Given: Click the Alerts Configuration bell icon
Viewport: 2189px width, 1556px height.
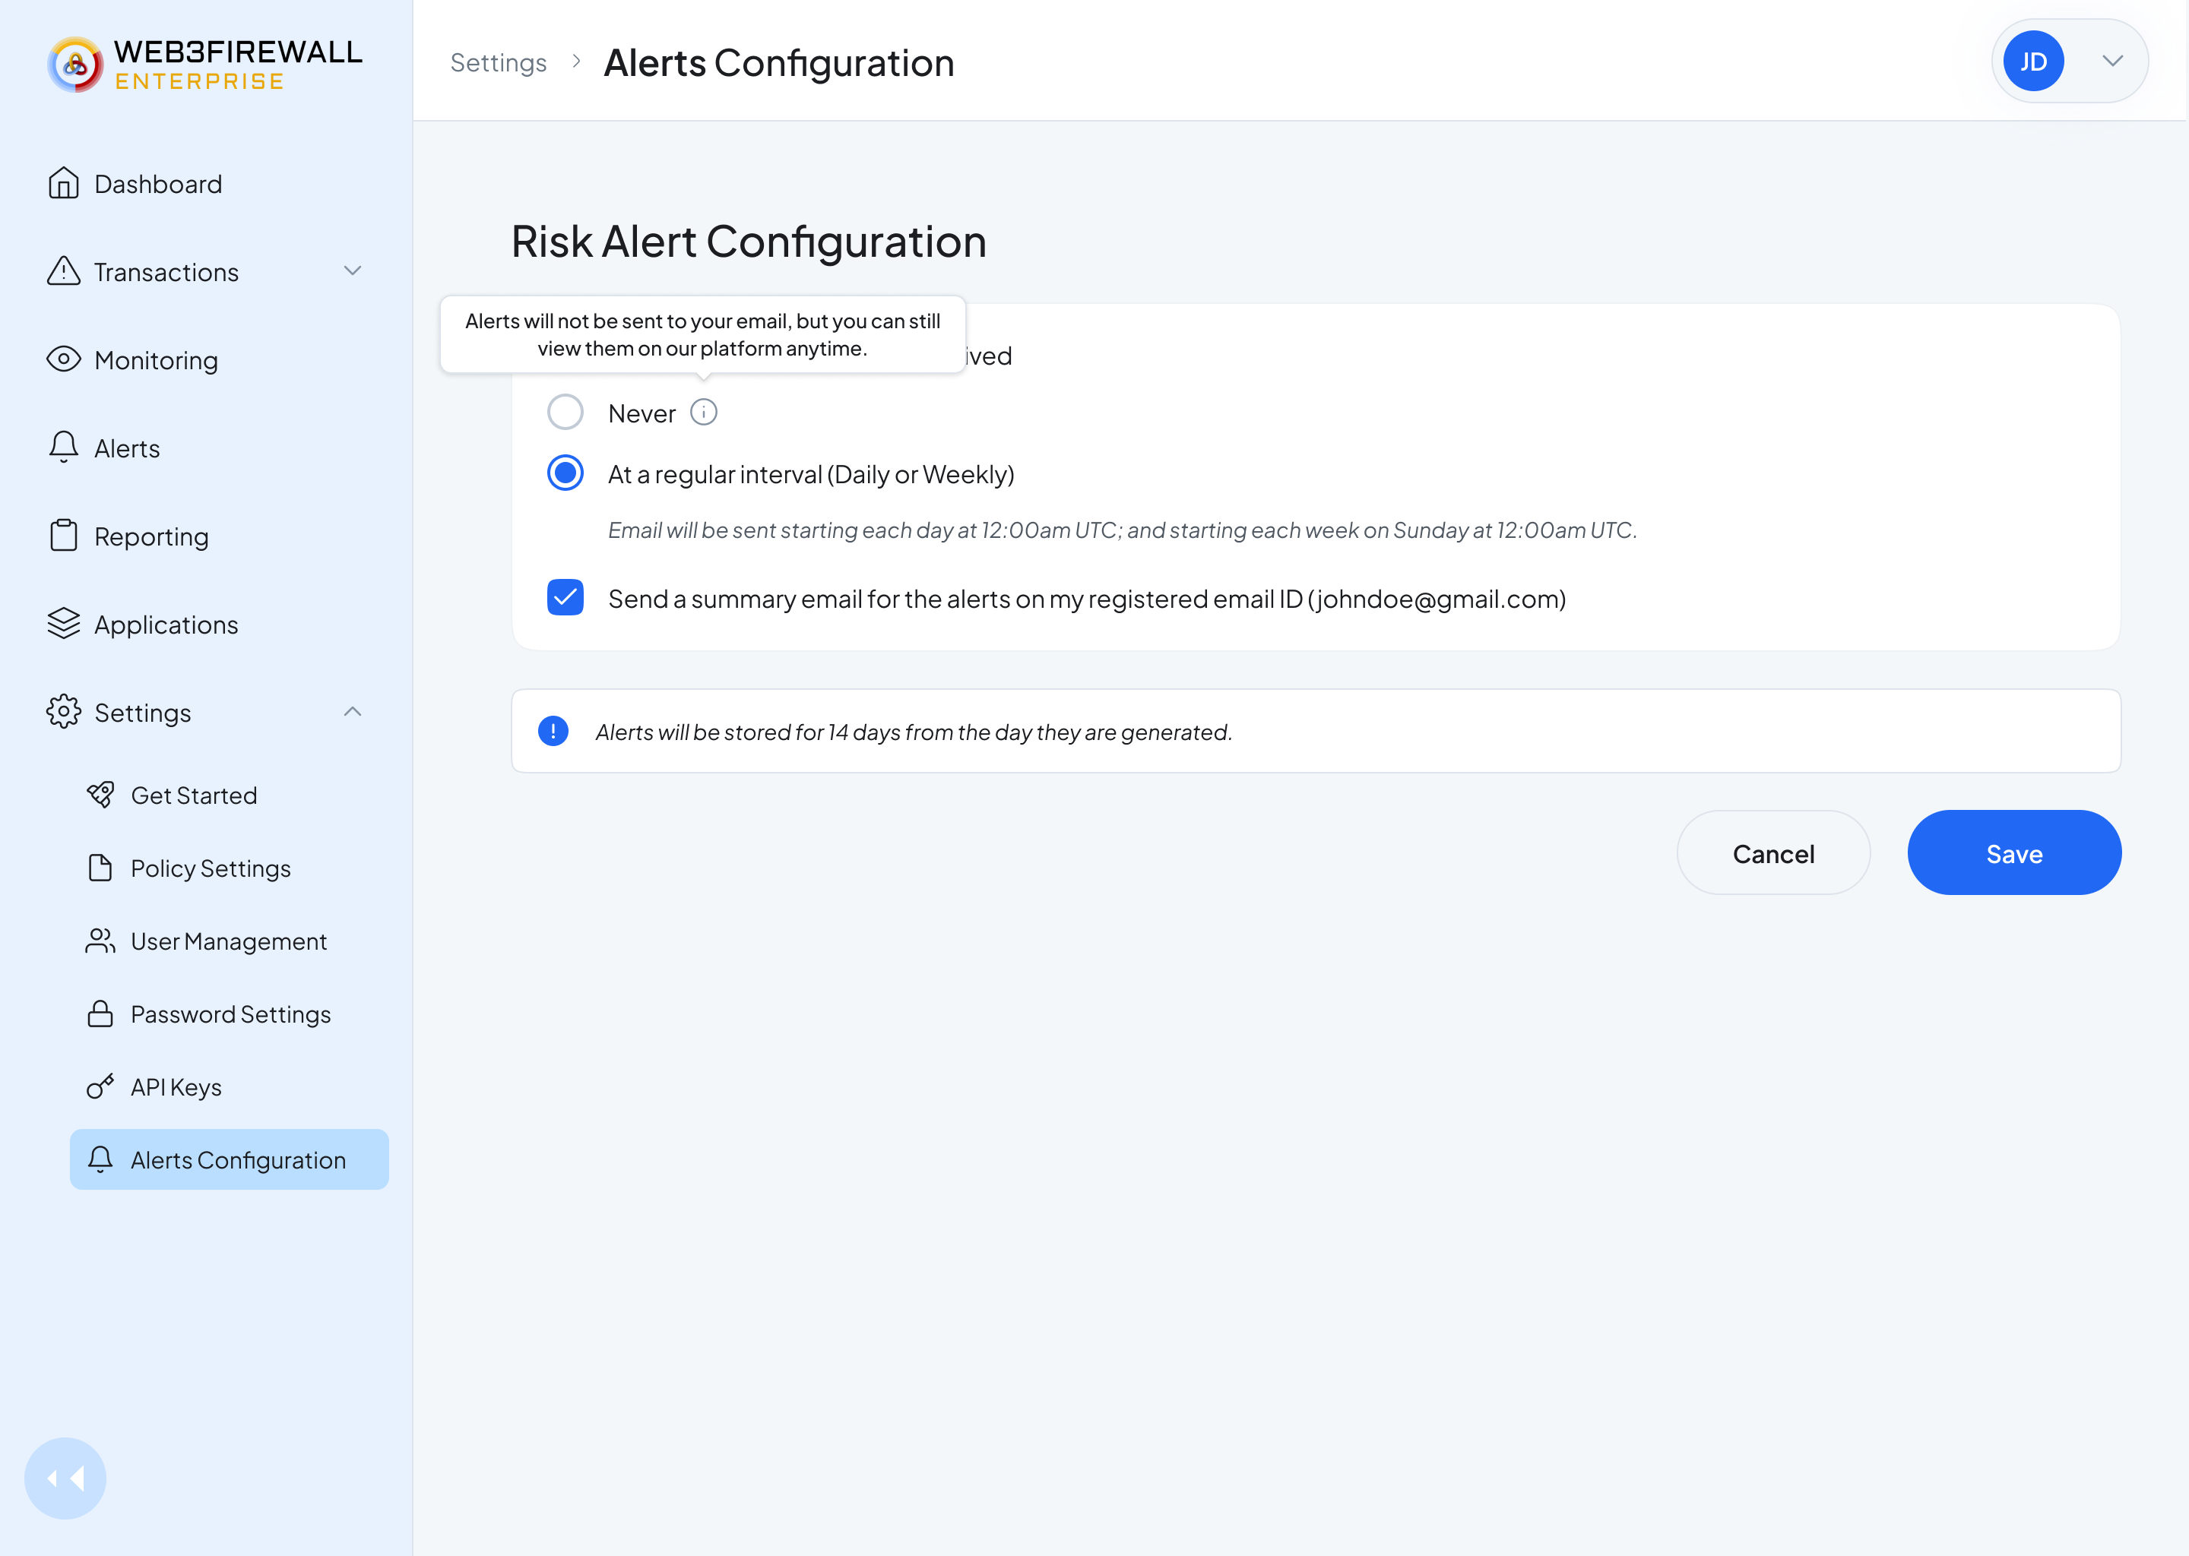Looking at the screenshot, I should click(x=100, y=1159).
